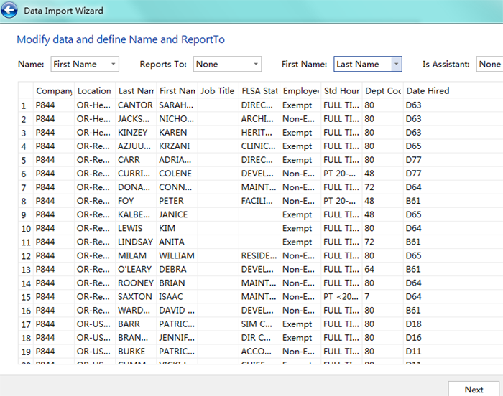Open the Name dropdown showing First Name
The height and width of the screenshot is (396, 503).
(x=84, y=65)
